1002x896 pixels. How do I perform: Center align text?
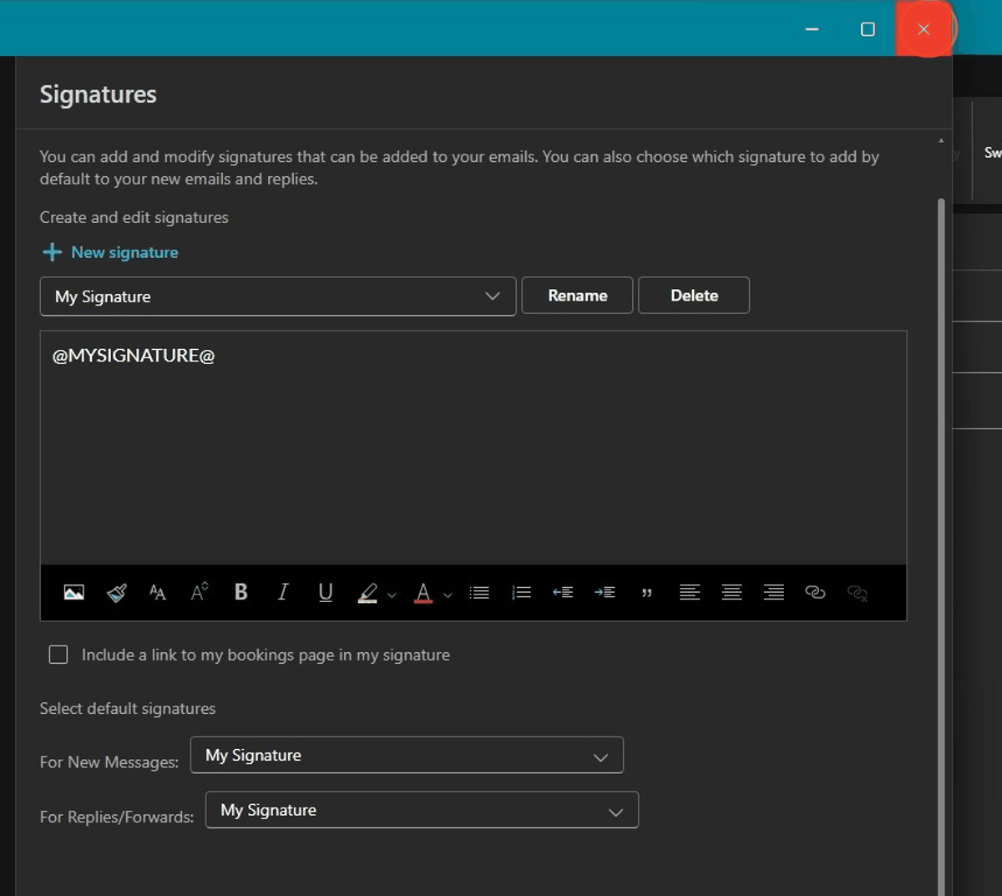click(x=731, y=592)
